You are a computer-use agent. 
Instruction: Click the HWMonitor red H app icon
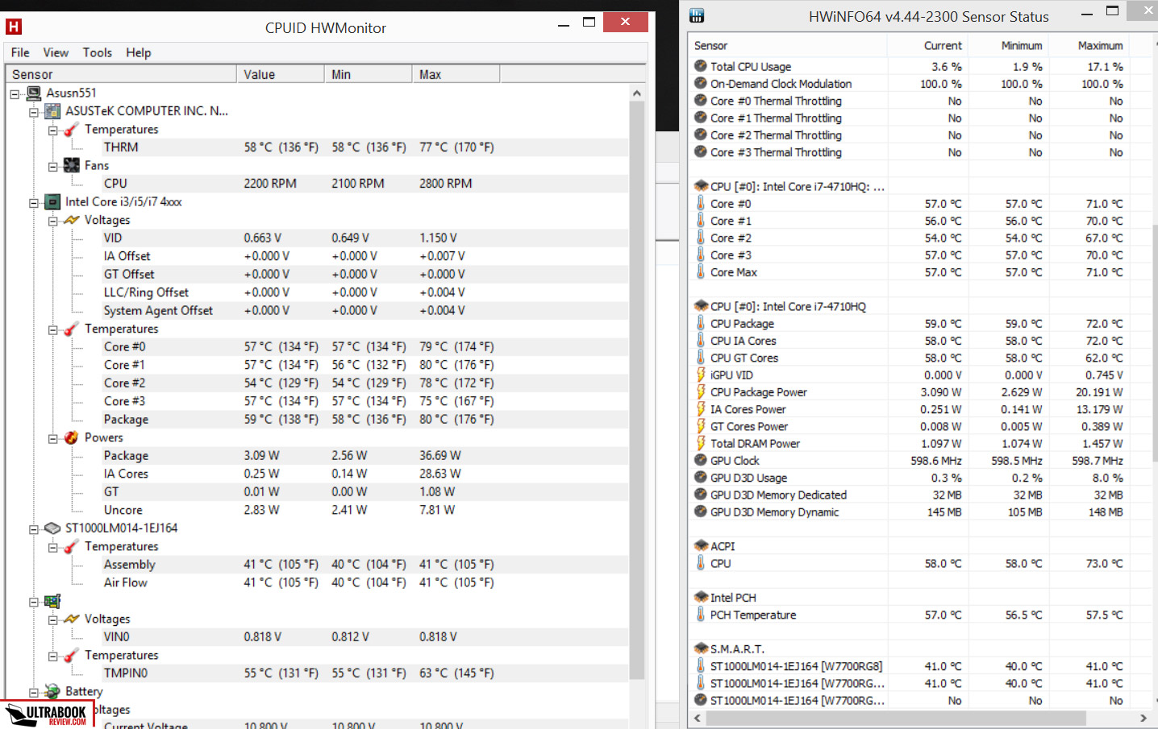click(14, 27)
